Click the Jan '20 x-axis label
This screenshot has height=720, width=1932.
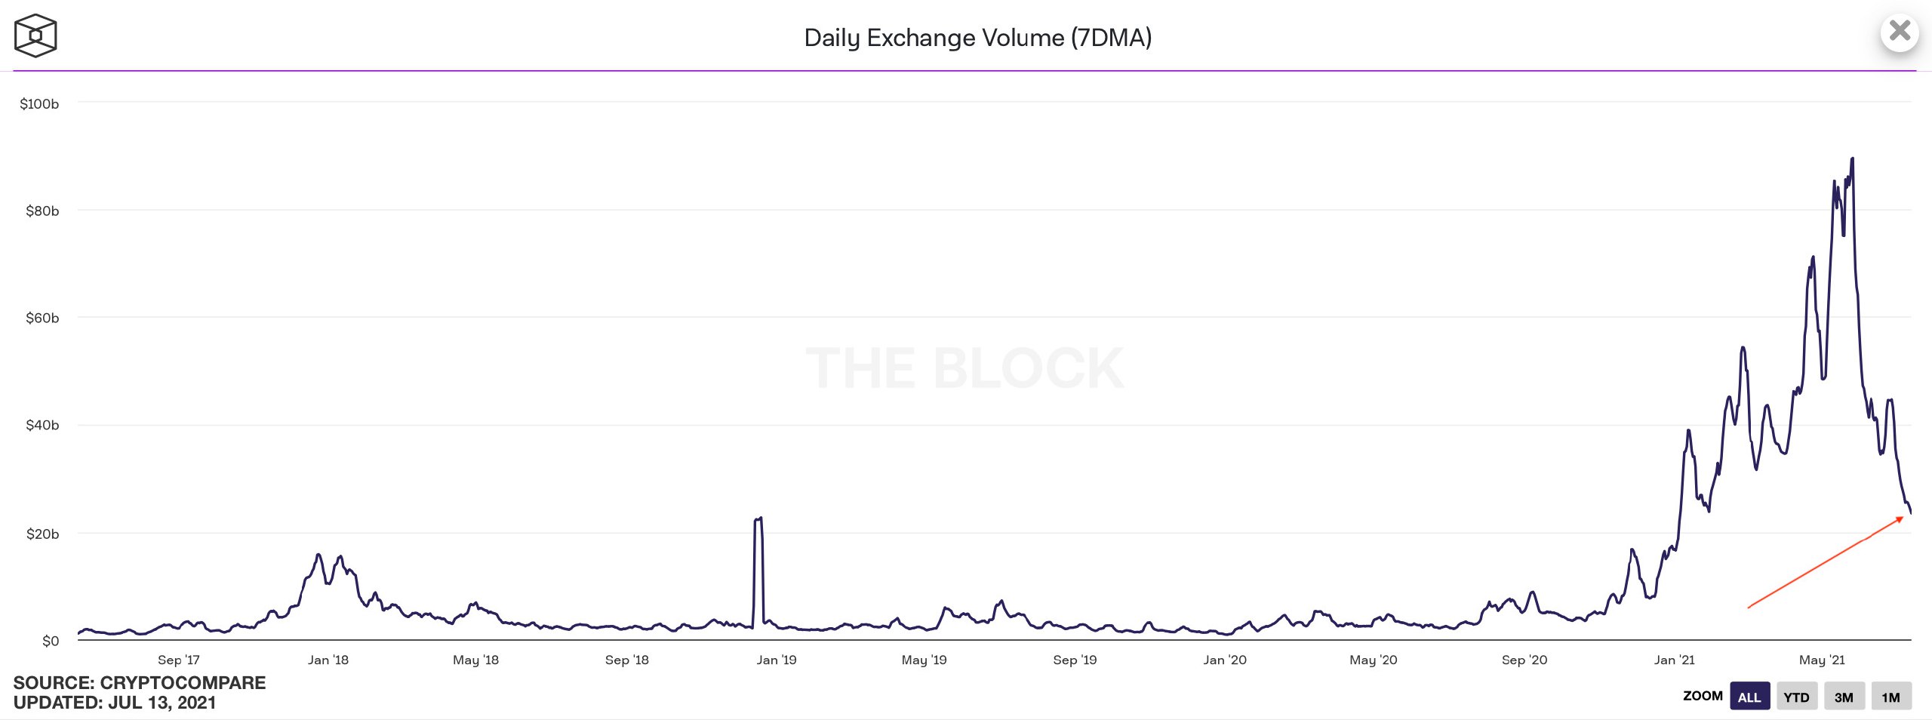click(x=1225, y=660)
